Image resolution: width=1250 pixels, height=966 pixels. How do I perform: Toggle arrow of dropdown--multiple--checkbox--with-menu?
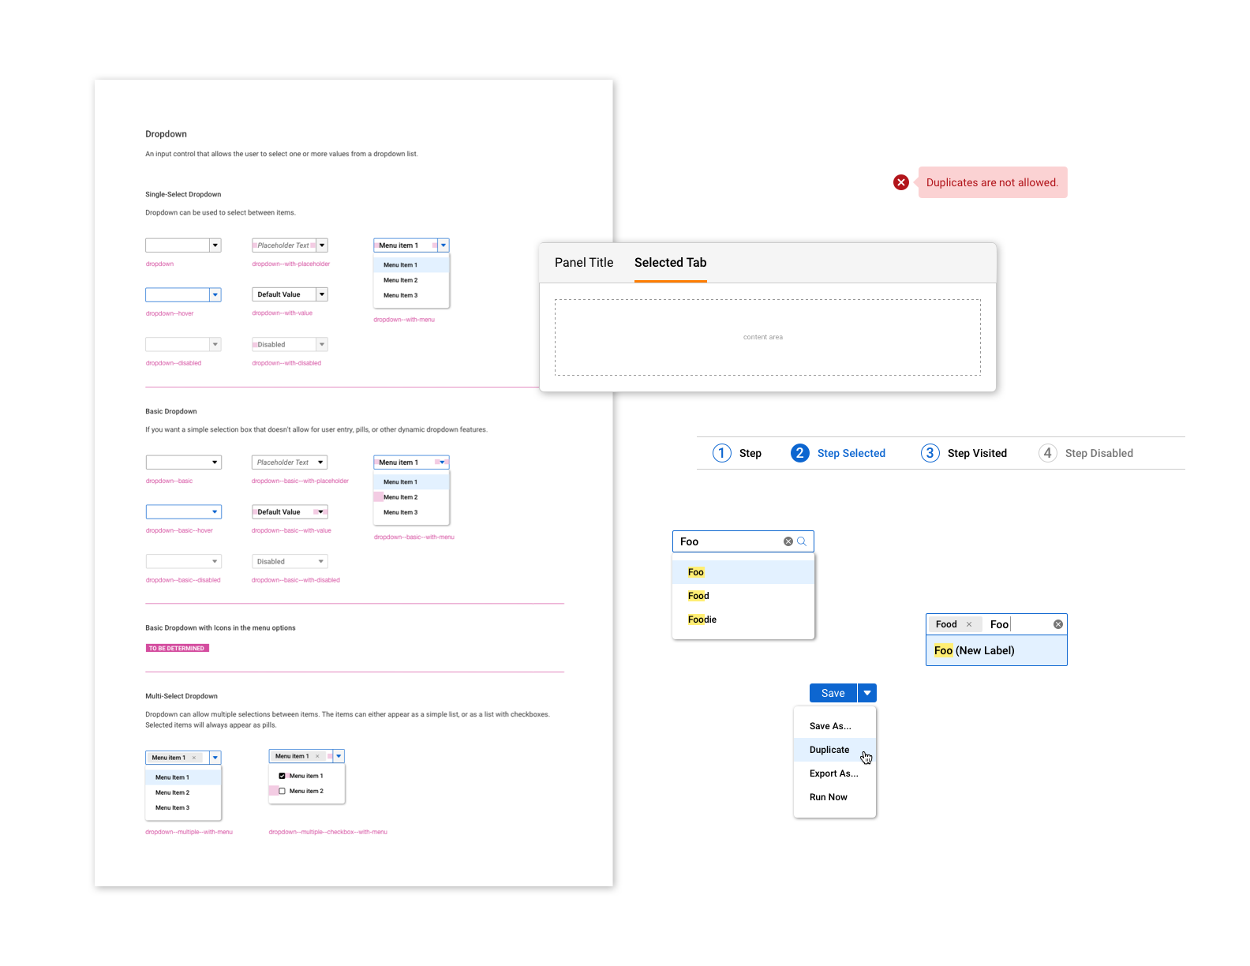tap(339, 756)
